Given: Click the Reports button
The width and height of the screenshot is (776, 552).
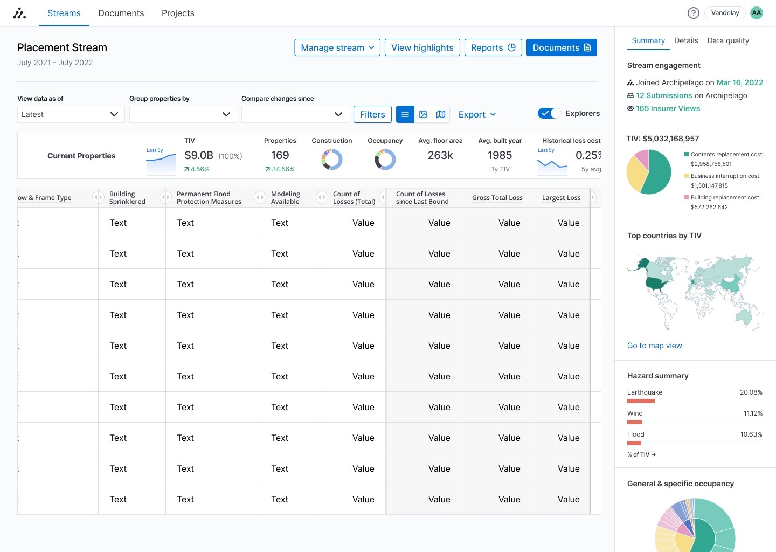Looking at the screenshot, I should 493,47.
